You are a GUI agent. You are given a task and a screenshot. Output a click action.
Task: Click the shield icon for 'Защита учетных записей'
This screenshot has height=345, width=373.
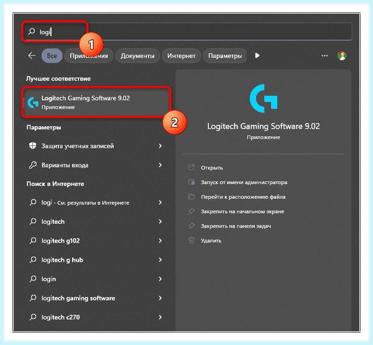pyautogui.click(x=32, y=145)
